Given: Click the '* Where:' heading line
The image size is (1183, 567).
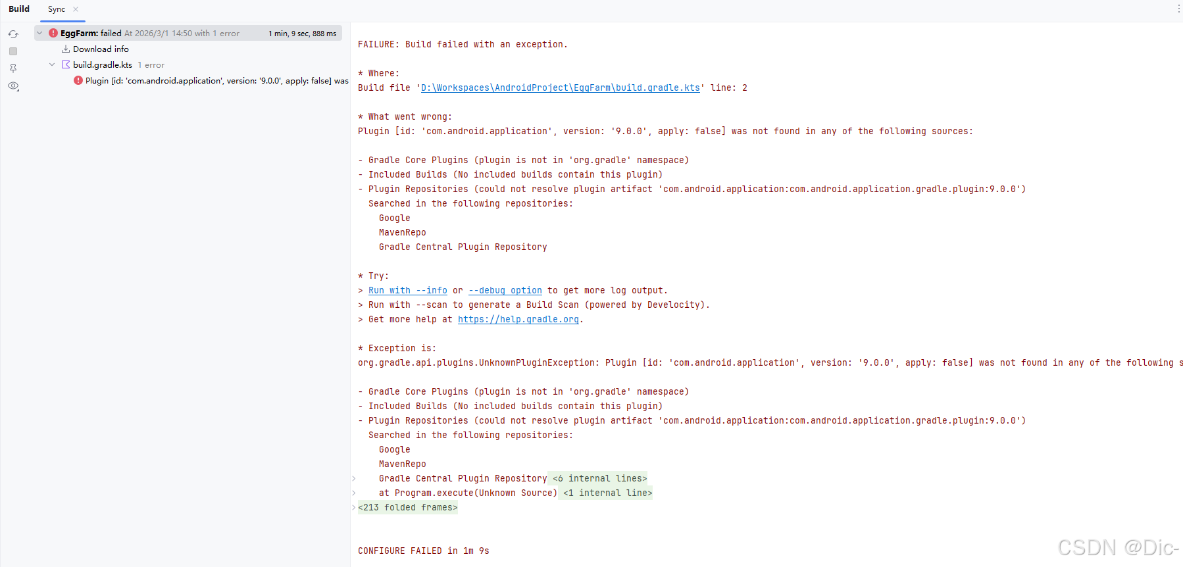Looking at the screenshot, I should 378,73.
